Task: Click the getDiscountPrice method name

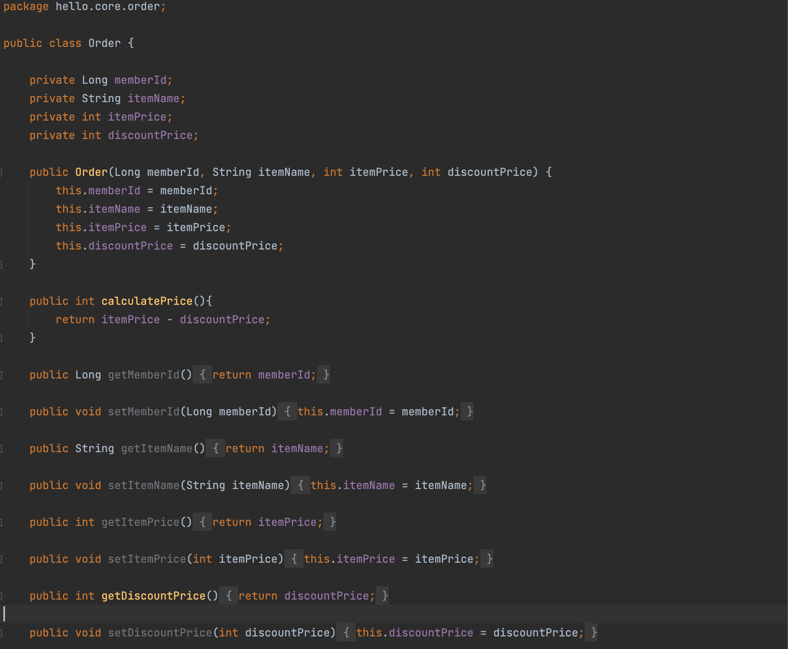Action: click(x=153, y=596)
